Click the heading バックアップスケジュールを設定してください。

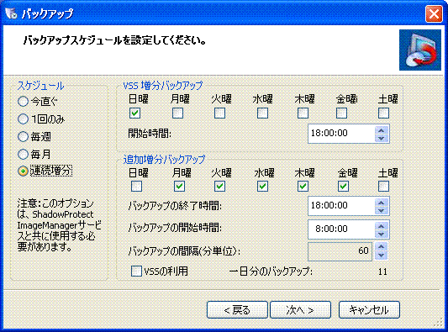(x=115, y=40)
